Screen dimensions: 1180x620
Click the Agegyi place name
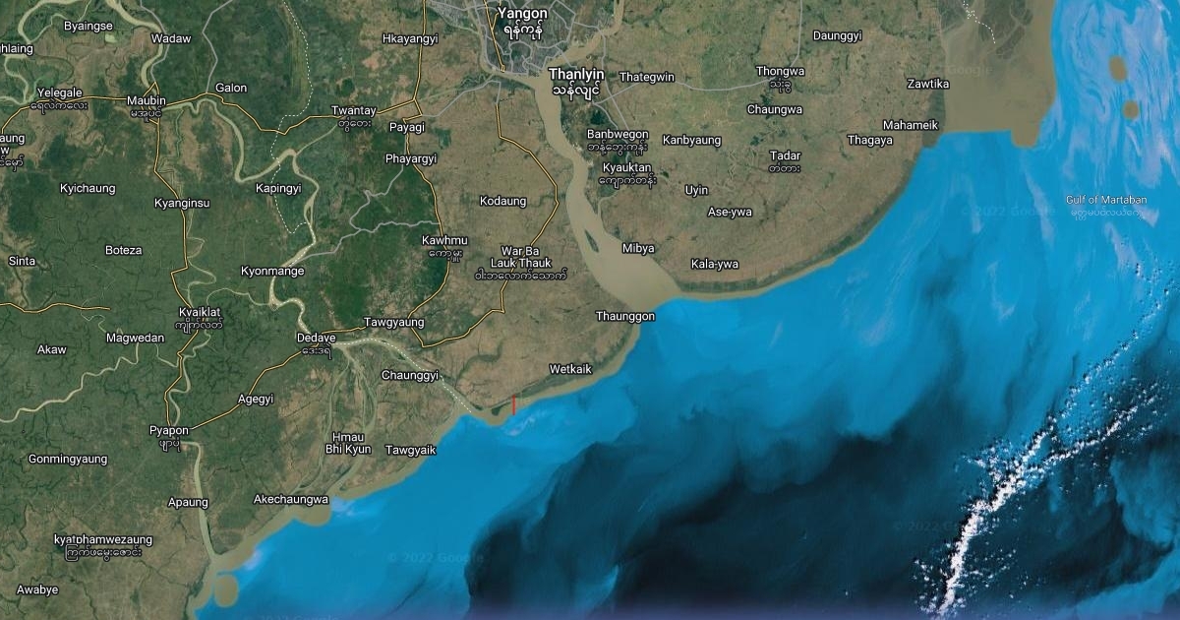point(256,399)
